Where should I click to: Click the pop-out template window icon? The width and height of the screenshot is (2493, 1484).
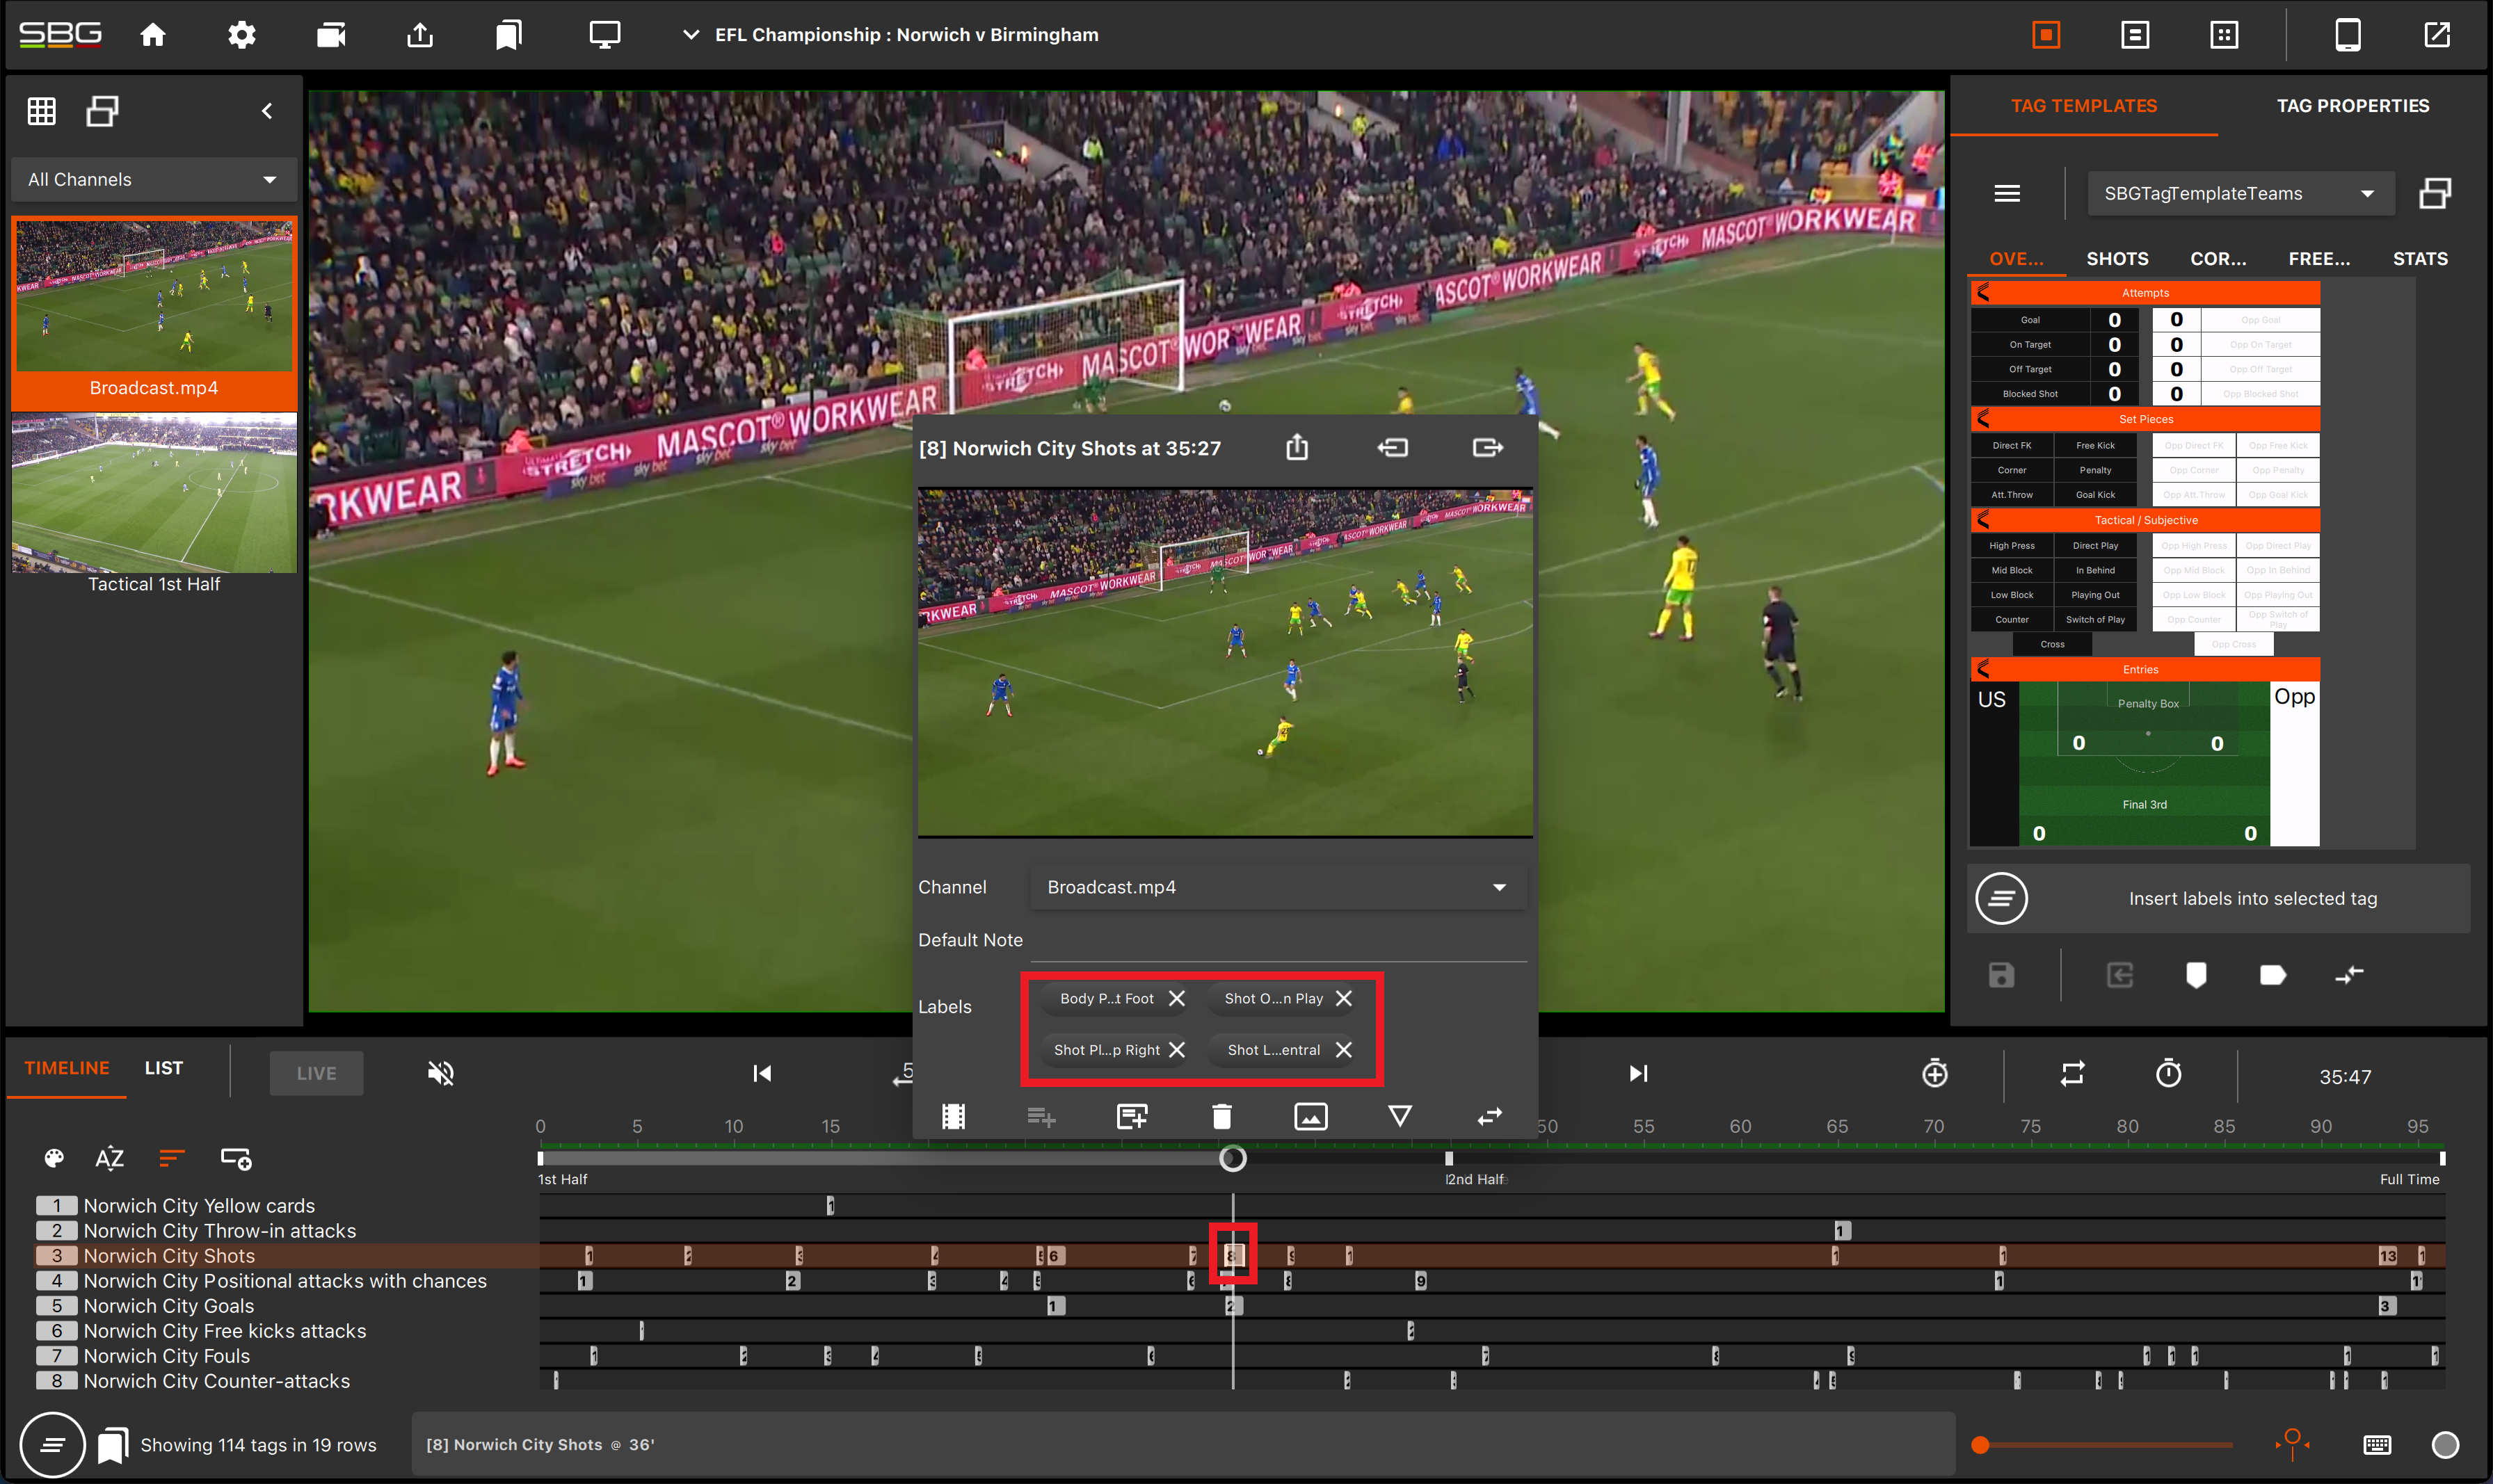(2434, 194)
